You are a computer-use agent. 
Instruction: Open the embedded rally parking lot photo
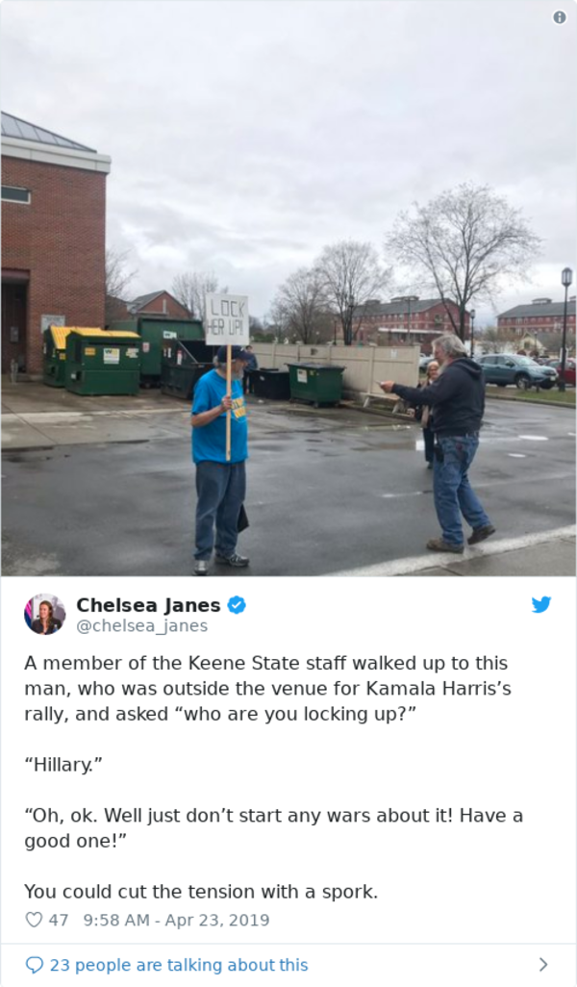(288, 289)
